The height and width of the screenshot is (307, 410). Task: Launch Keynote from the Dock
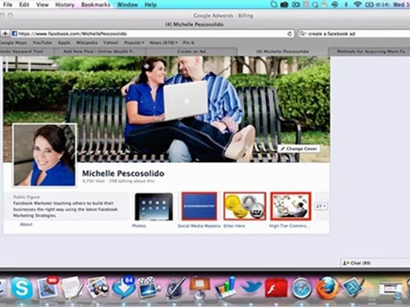click(200, 288)
